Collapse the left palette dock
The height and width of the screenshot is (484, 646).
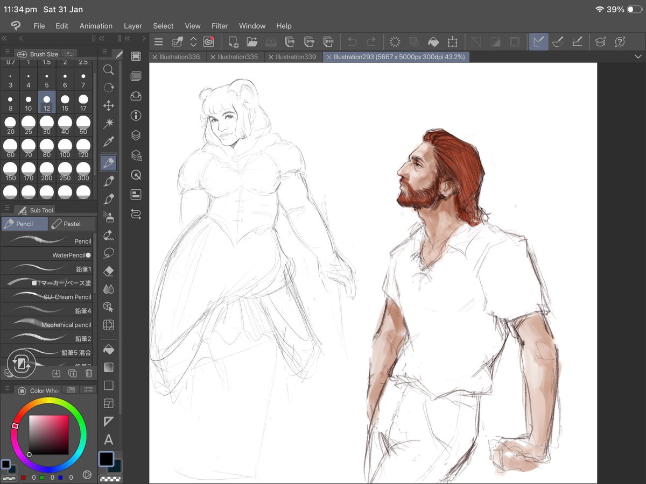coord(4,38)
